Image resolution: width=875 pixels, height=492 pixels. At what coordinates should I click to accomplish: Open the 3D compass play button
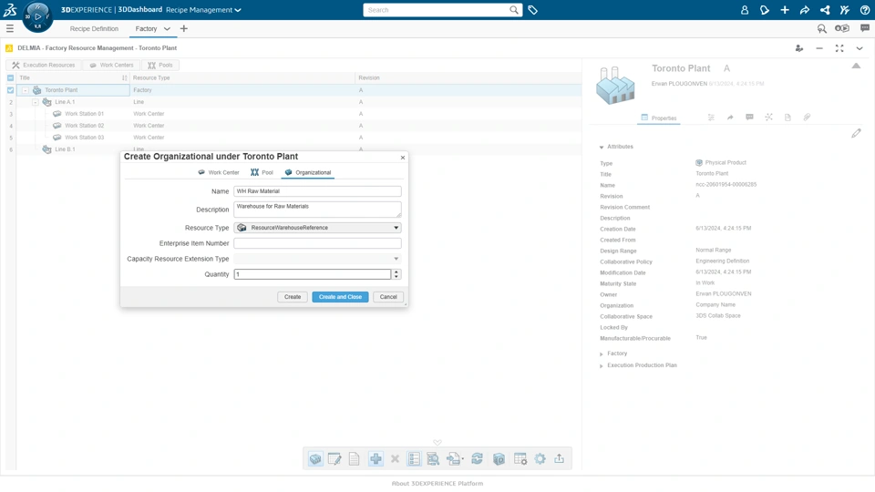click(x=38, y=16)
